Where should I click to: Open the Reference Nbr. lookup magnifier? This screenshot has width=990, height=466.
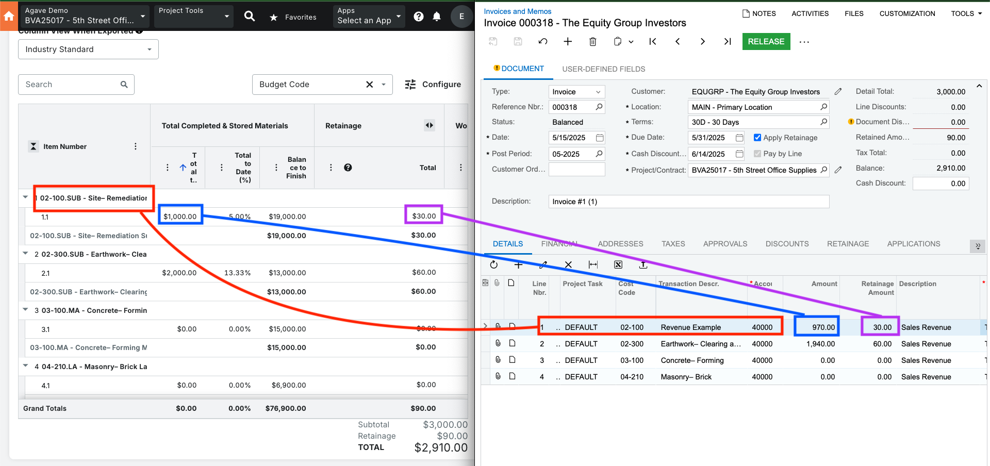tap(599, 107)
